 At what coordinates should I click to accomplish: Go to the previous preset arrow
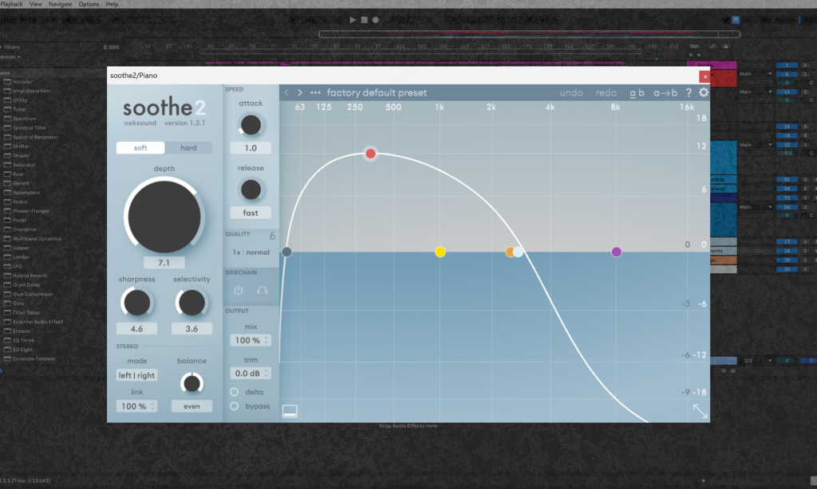point(287,92)
